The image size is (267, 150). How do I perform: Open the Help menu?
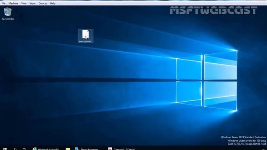point(53,3)
